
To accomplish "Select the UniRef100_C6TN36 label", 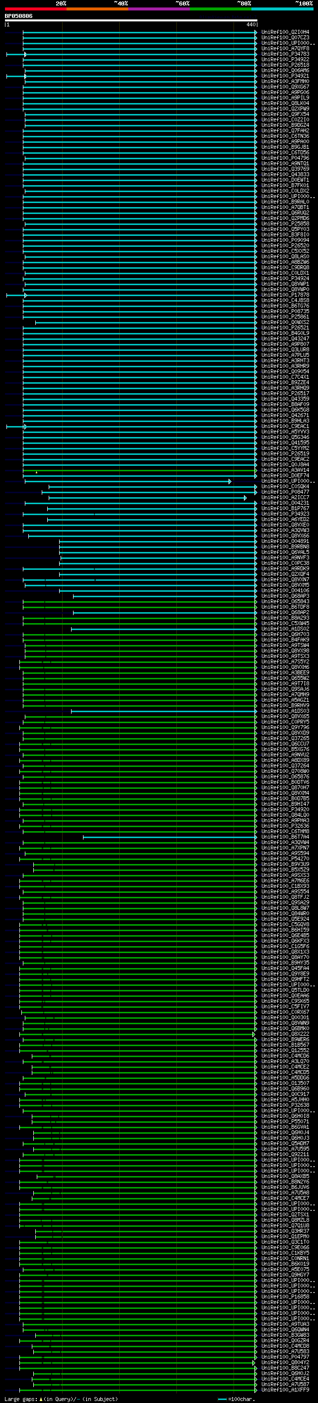I will point(285,136).
